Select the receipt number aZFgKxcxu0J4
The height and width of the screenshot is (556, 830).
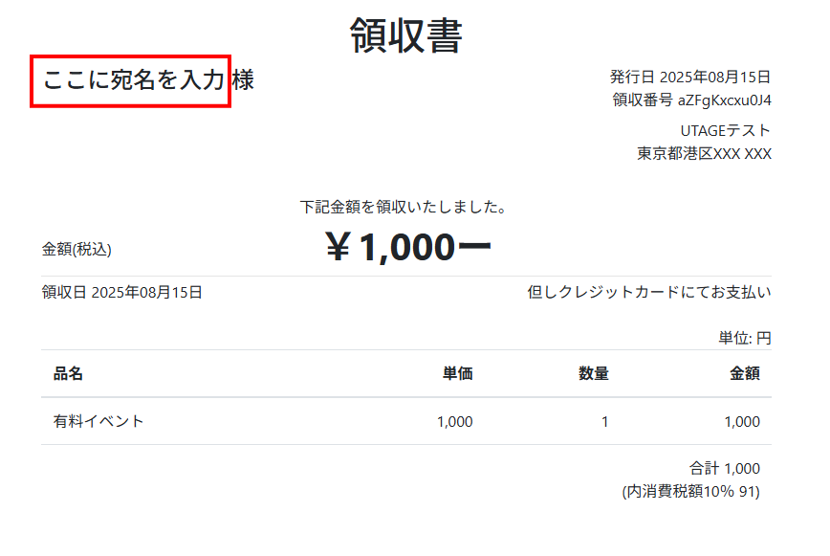724,100
